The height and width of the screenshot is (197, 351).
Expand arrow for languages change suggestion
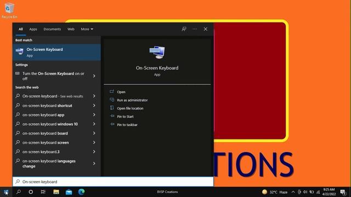[x=94, y=164]
